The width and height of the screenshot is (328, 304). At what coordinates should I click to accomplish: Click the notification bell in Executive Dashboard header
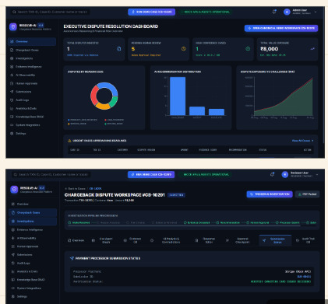tap(274, 12)
